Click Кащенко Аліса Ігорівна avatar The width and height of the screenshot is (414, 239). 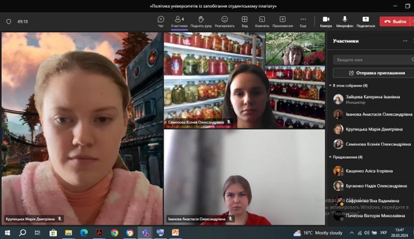click(338, 171)
